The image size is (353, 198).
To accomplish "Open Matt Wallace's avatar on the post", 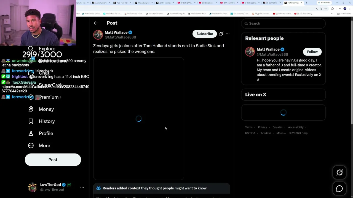I will point(98,35).
